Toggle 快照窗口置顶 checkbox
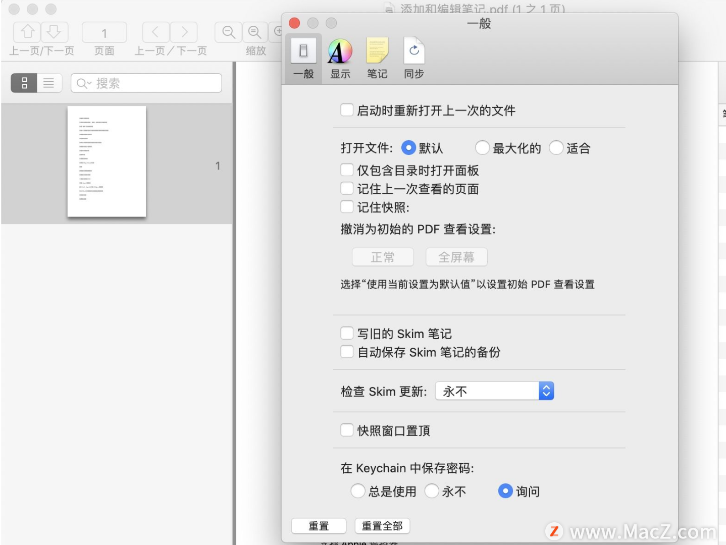The height and width of the screenshot is (545, 726). coord(347,430)
